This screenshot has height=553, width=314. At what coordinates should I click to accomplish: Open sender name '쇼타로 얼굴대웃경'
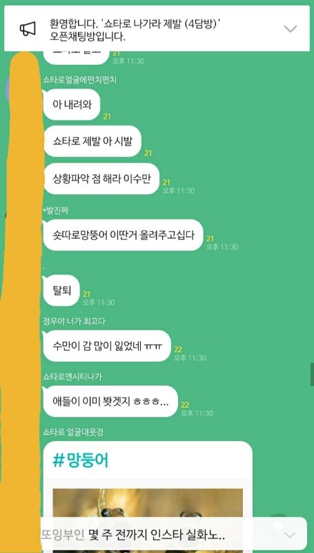[73, 432]
